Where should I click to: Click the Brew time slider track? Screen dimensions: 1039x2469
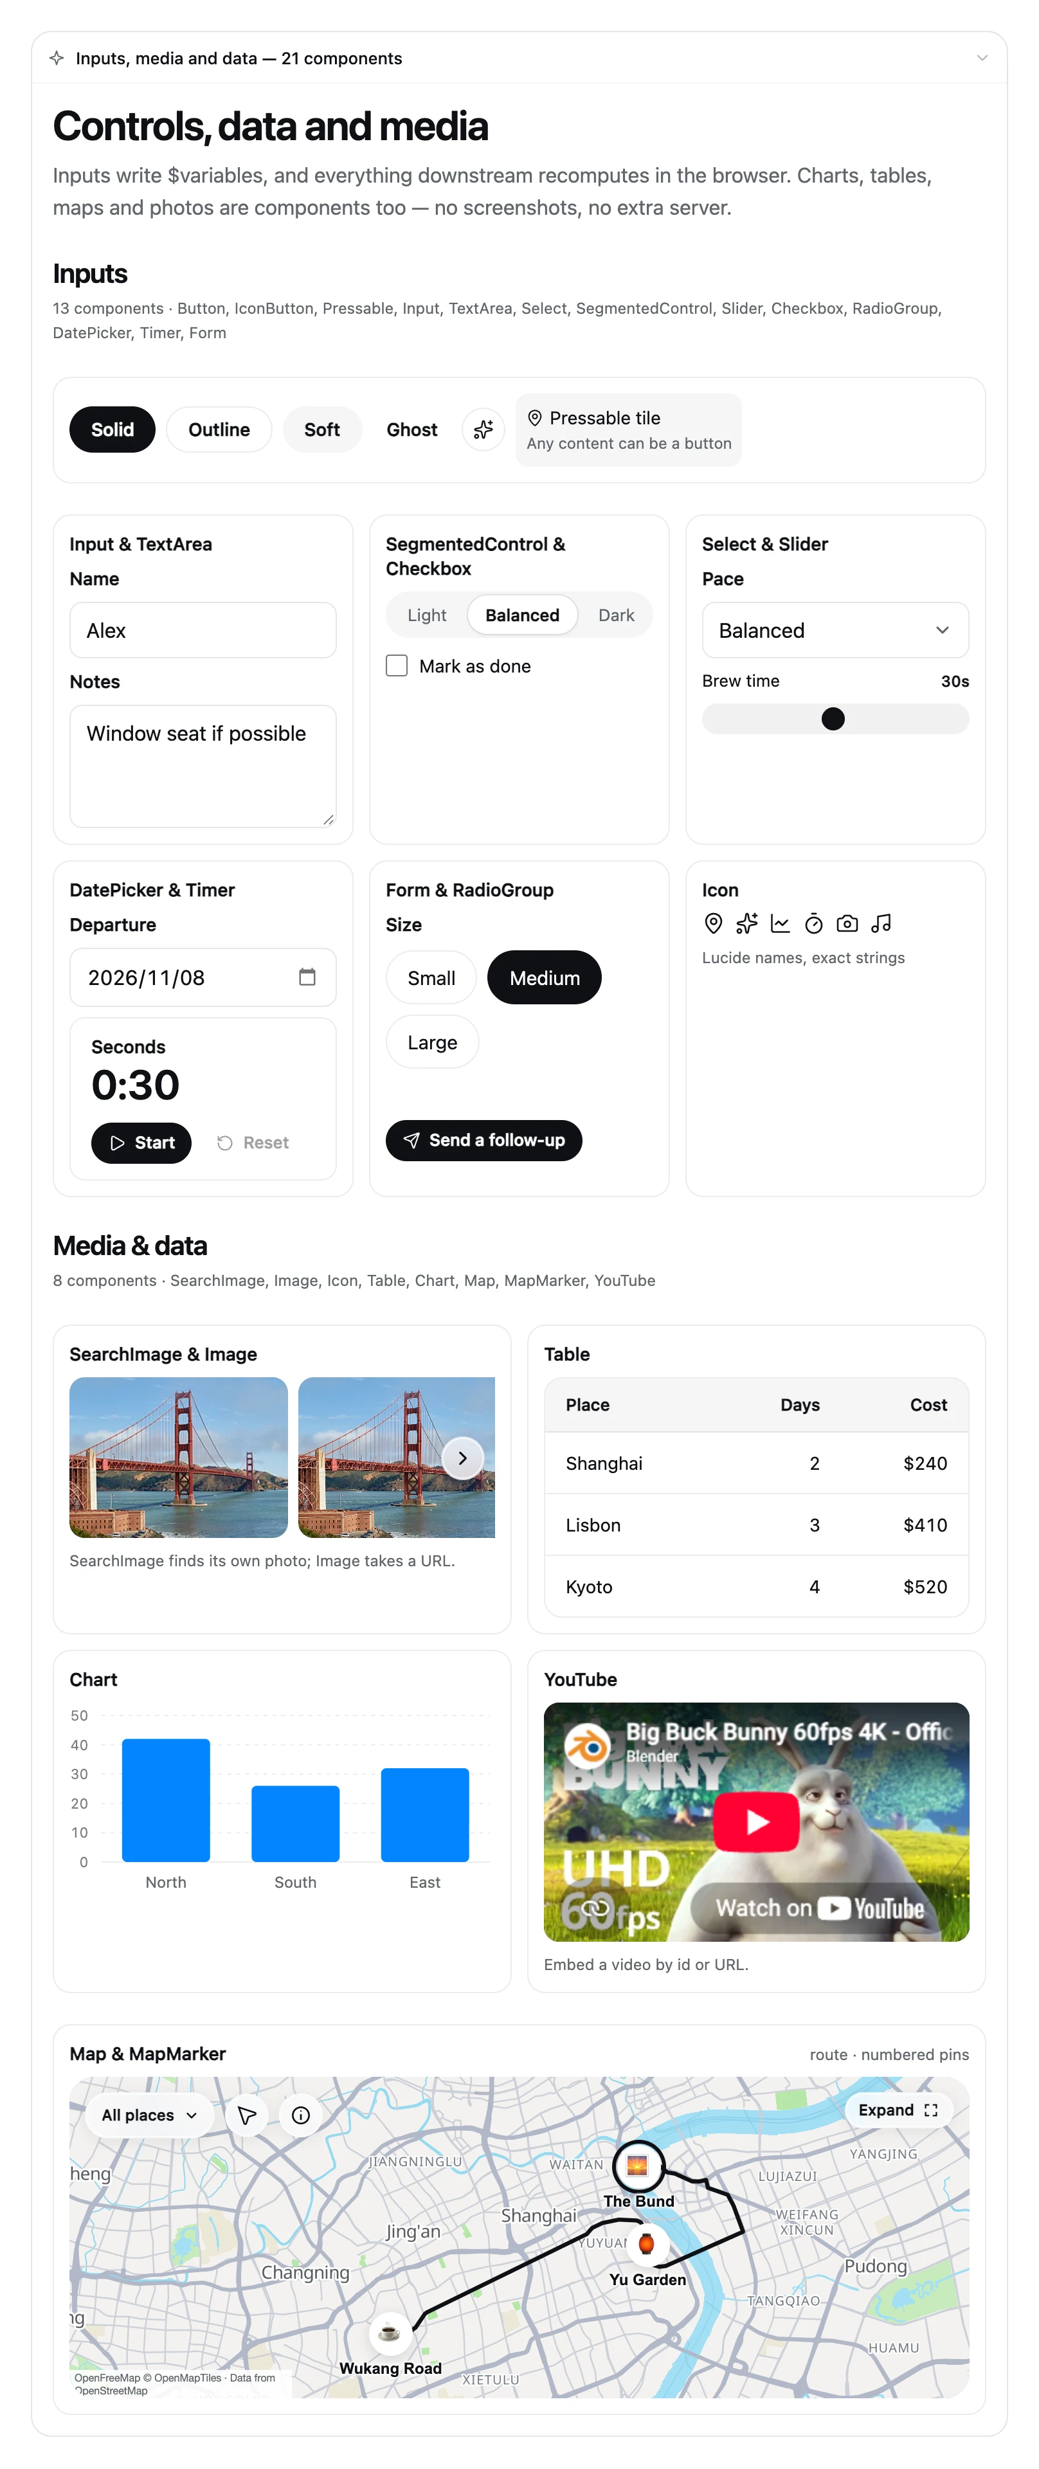pos(835,719)
